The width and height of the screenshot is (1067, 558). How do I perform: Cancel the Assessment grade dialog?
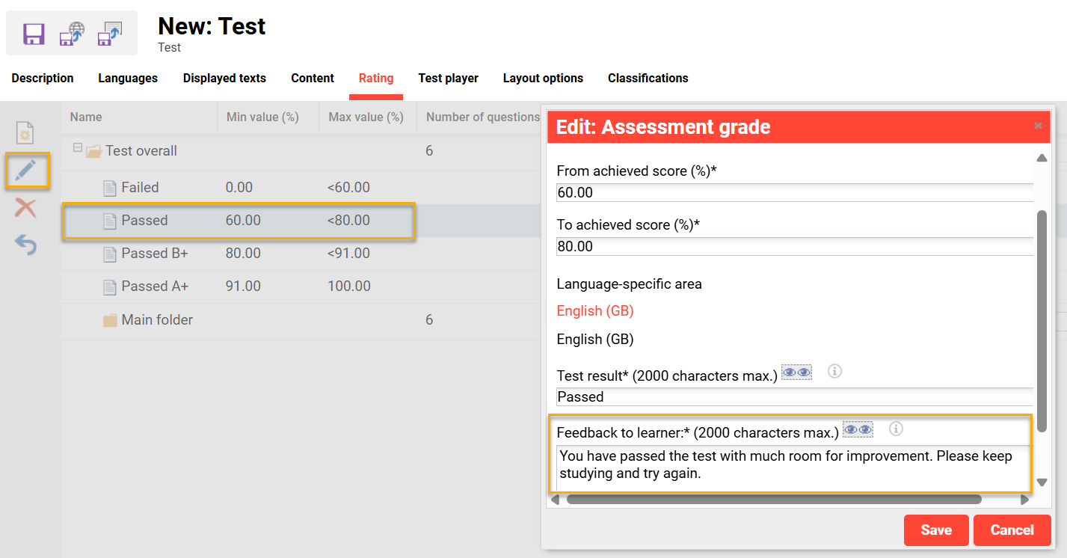click(1012, 530)
